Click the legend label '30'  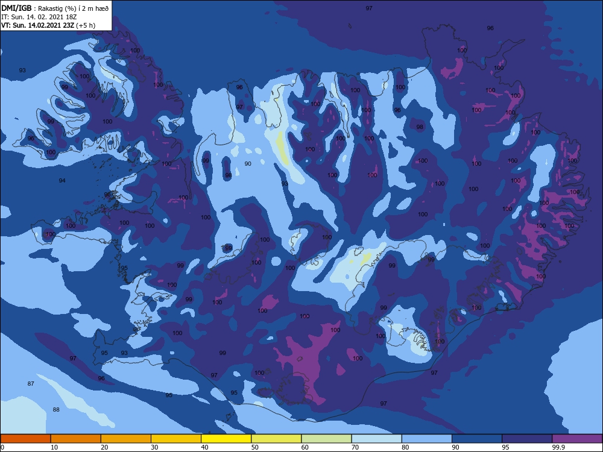[x=154, y=447]
